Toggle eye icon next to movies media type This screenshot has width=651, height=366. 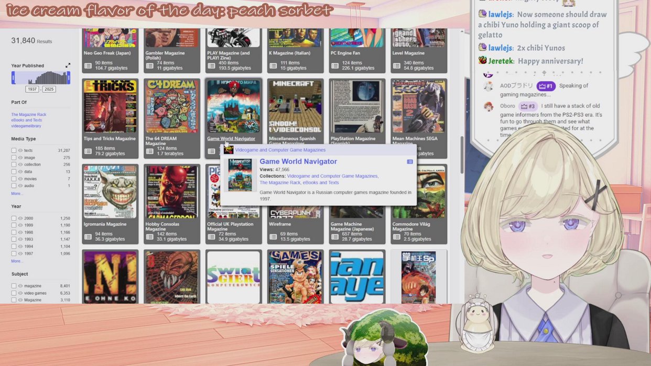pos(20,179)
